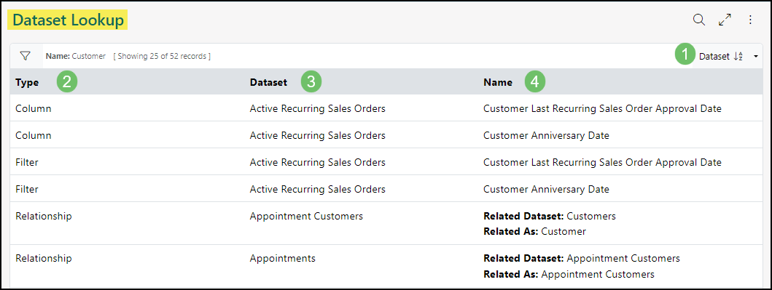772x290 pixels.
Task: Sort by the Dataset column header
Action: point(268,82)
